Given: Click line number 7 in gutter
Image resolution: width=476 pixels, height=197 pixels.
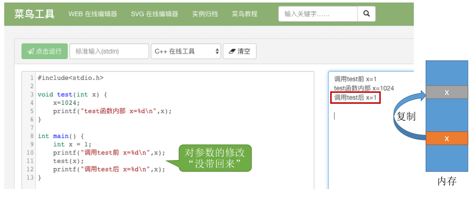Looking at the screenshot, I should click(32, 127).
